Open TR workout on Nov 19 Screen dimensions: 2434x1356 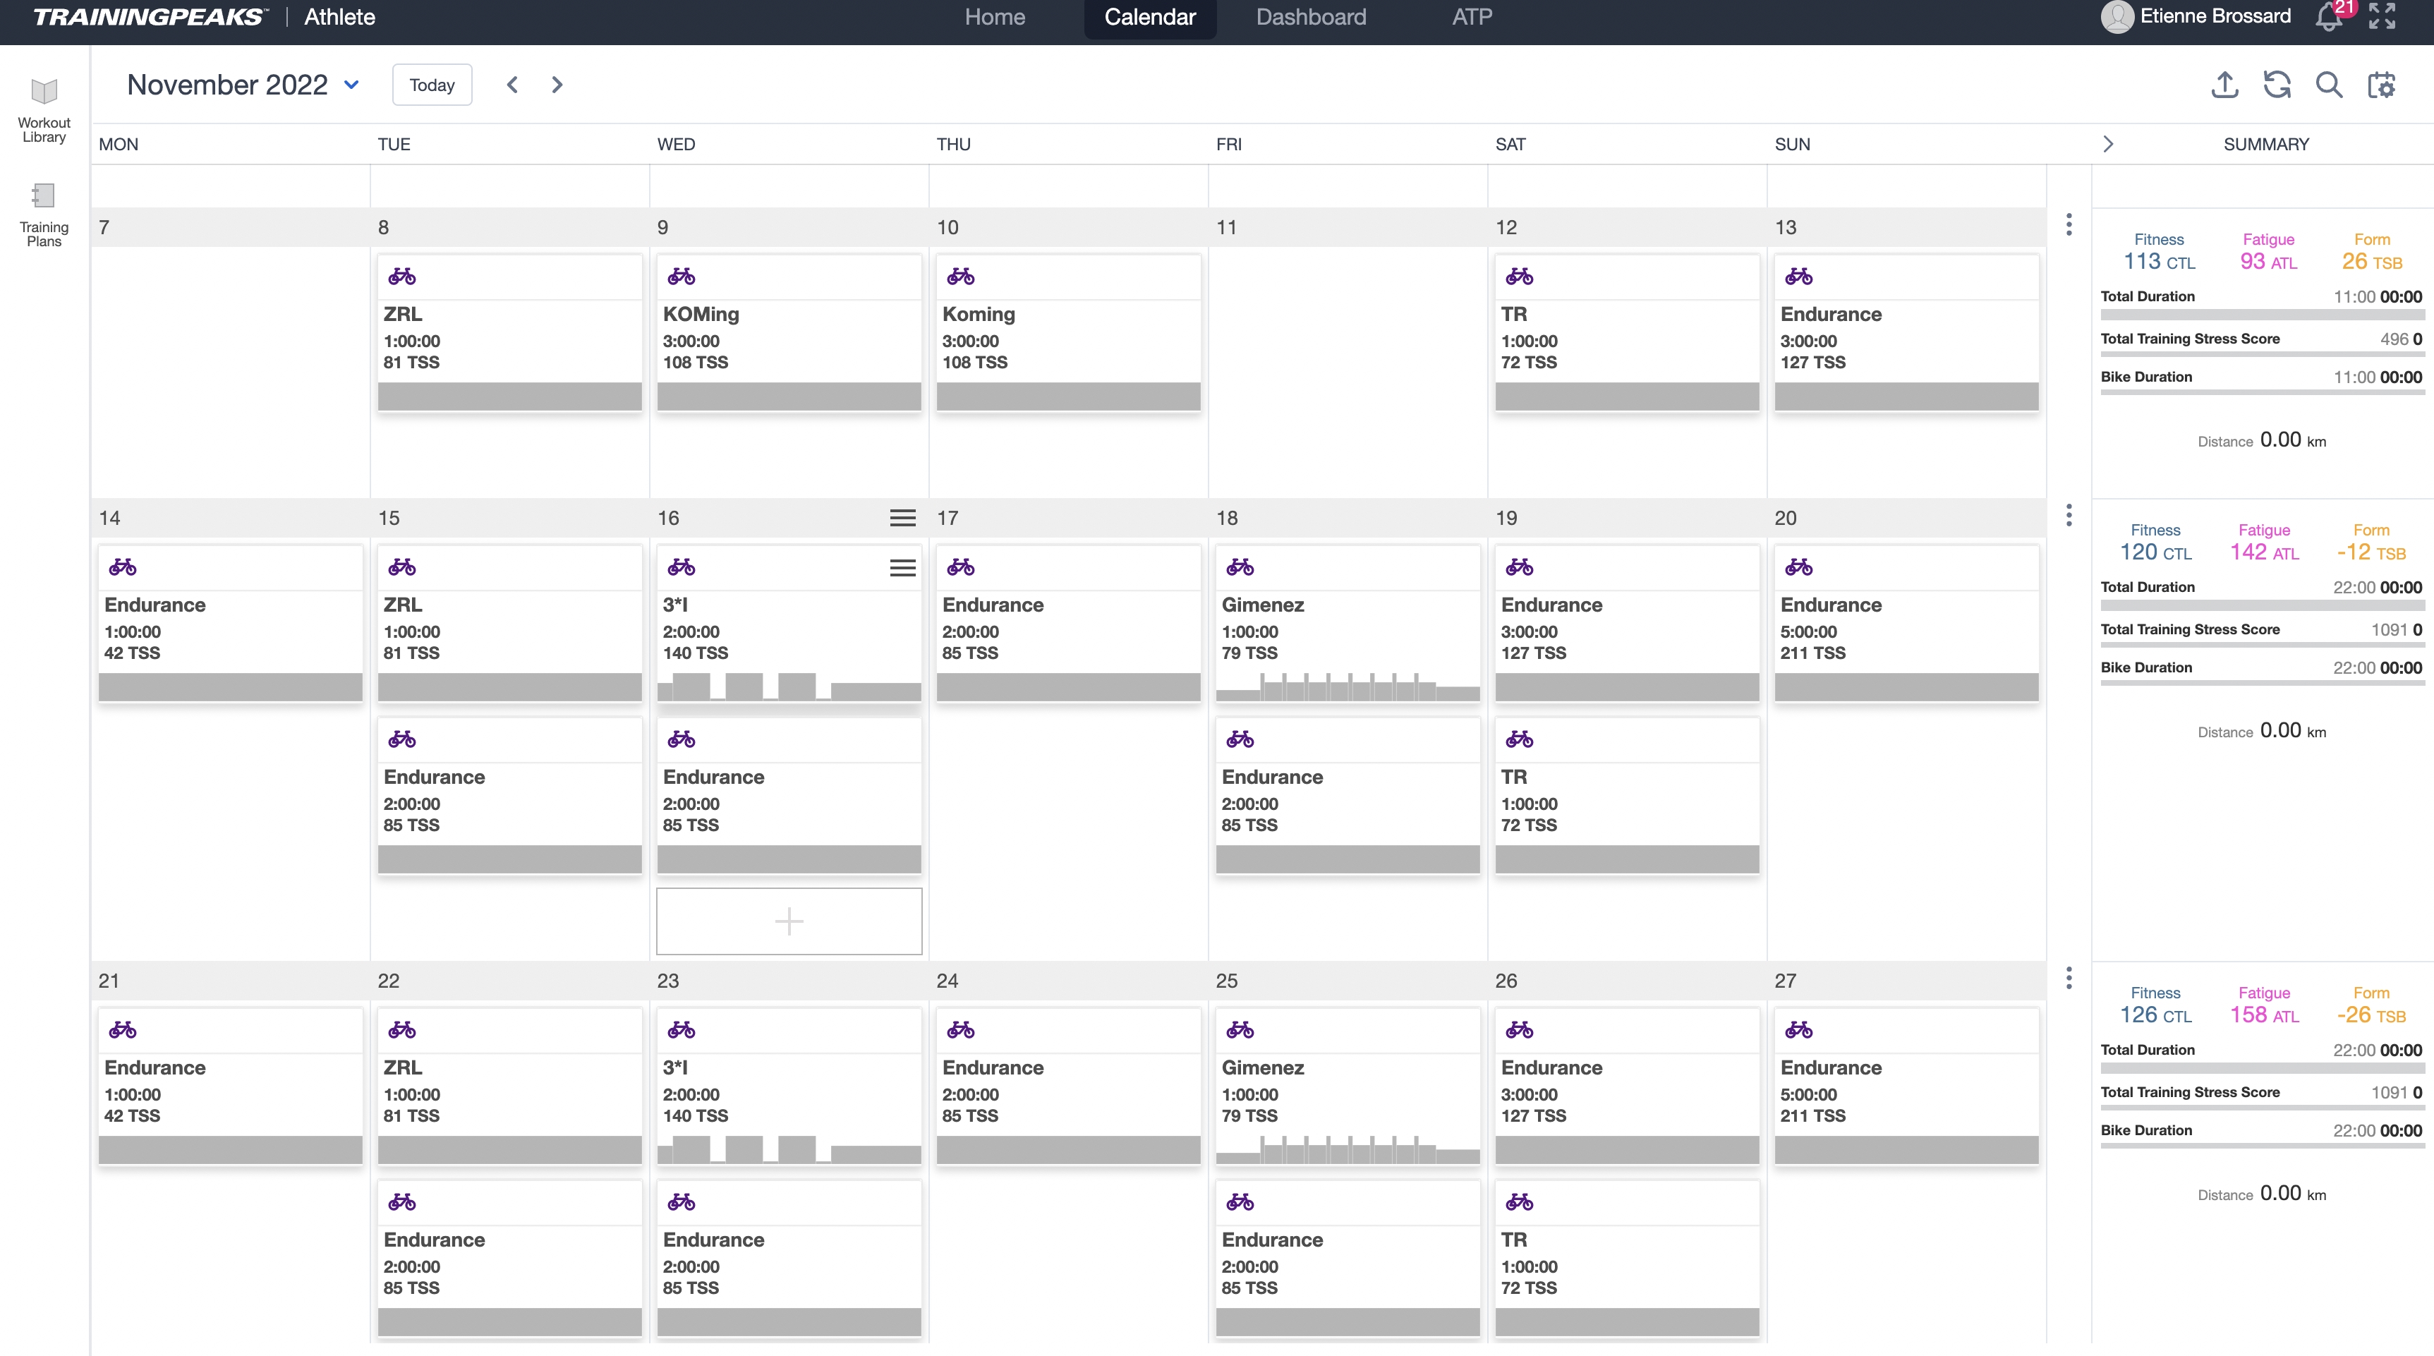tap(1627, 794)
